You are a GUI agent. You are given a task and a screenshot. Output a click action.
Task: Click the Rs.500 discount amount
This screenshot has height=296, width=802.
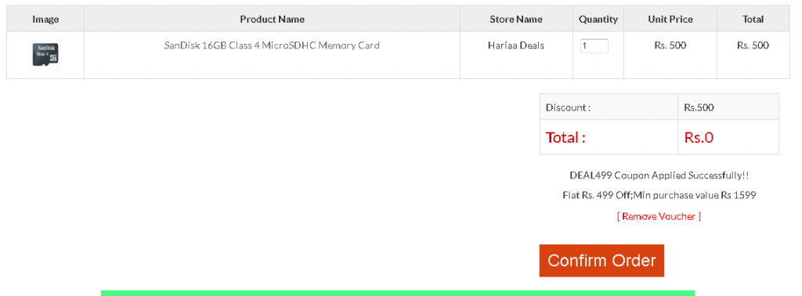click(699, 108)
